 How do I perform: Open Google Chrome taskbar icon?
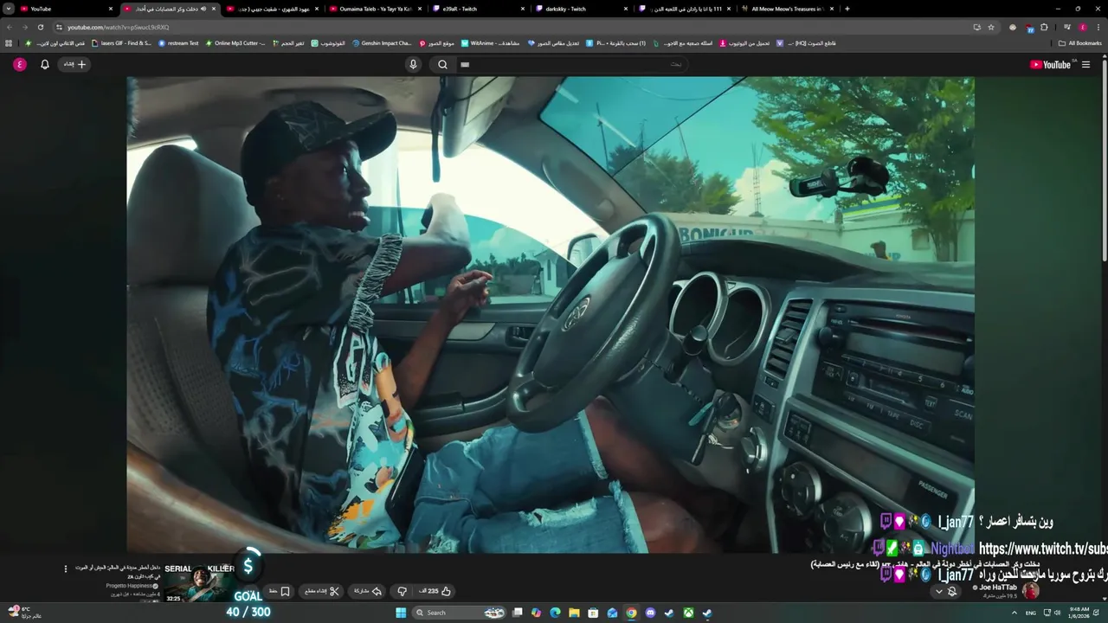point(632,613)
